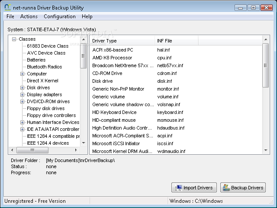The image size is (277, 208).
Task: Click Unregistered - Free Version status text
Action: tap(35, 201)
